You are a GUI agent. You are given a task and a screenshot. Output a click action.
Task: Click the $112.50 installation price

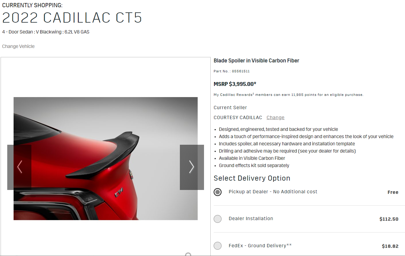click(x=389, y=219)
